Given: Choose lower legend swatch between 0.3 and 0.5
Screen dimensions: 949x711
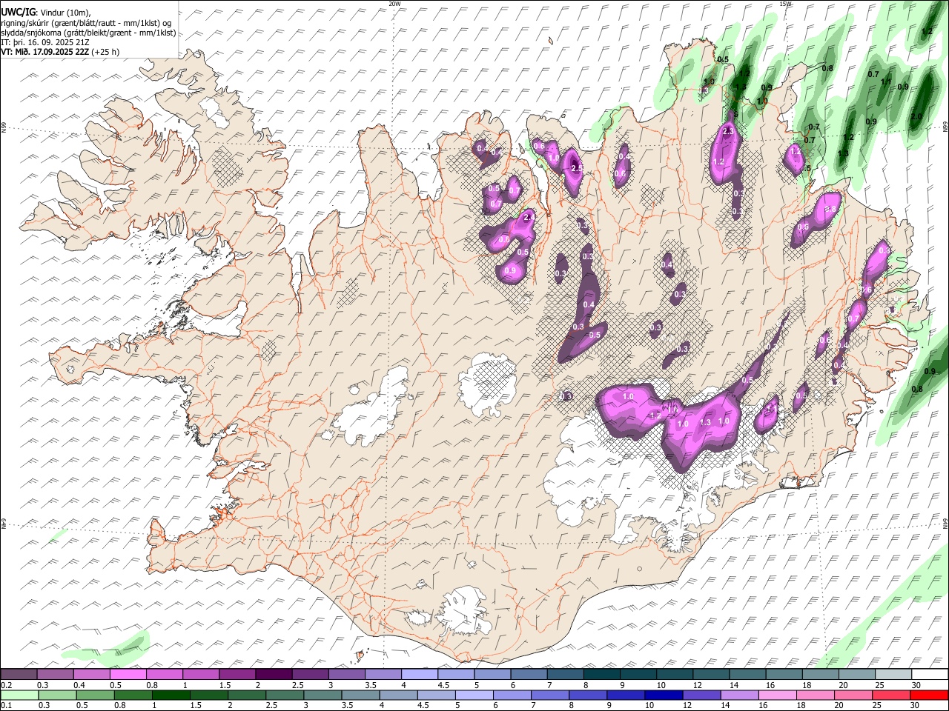Looking at the screenshot, I should click(57, 695).
